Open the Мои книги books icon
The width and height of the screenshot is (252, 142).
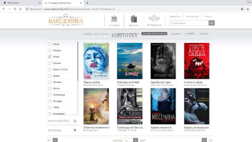click(134, 19)
